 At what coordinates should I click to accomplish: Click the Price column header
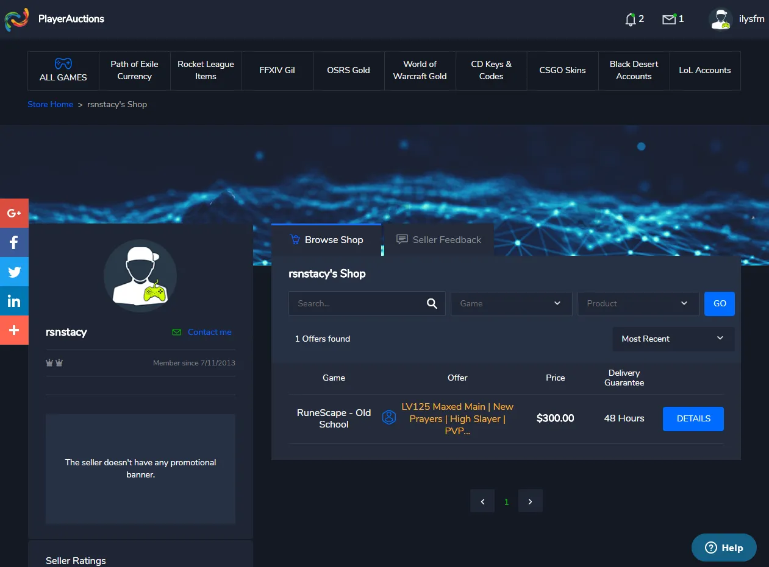[556, 378]
